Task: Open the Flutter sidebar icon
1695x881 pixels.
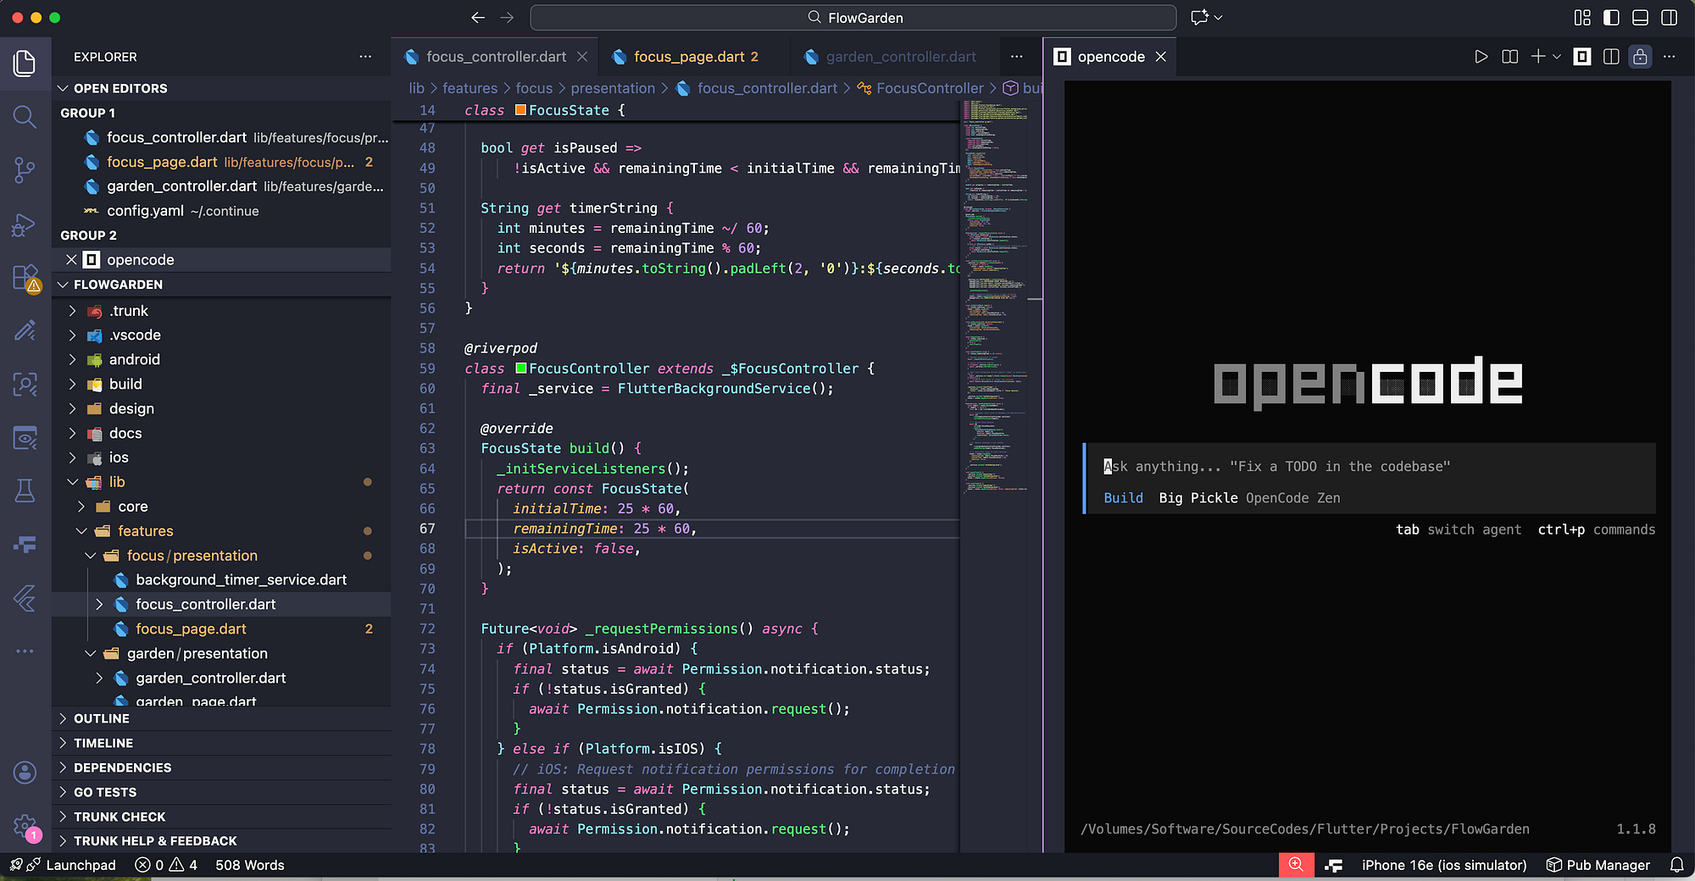Action: click(x=25, y=598)
